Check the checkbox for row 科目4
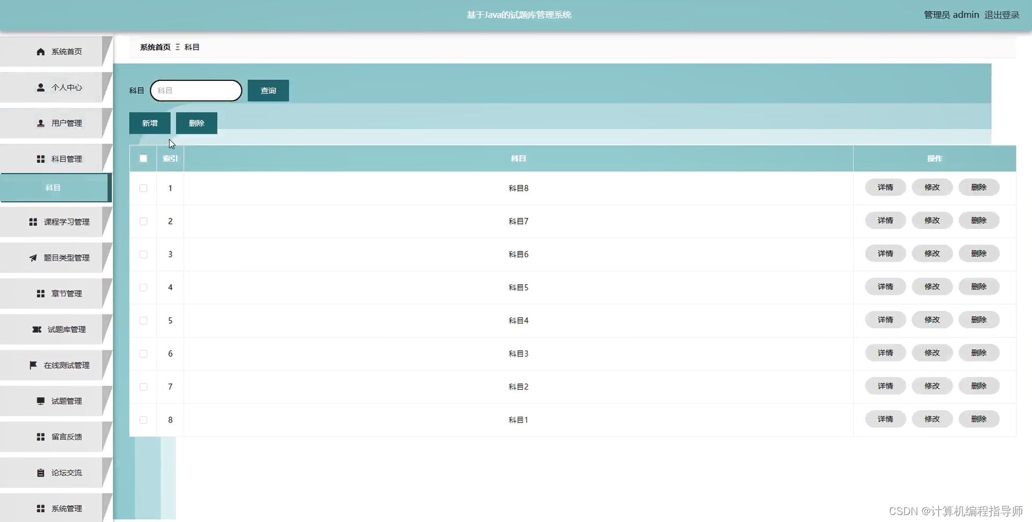Screen dimensions: 1032x522 (x=144, y=321)
